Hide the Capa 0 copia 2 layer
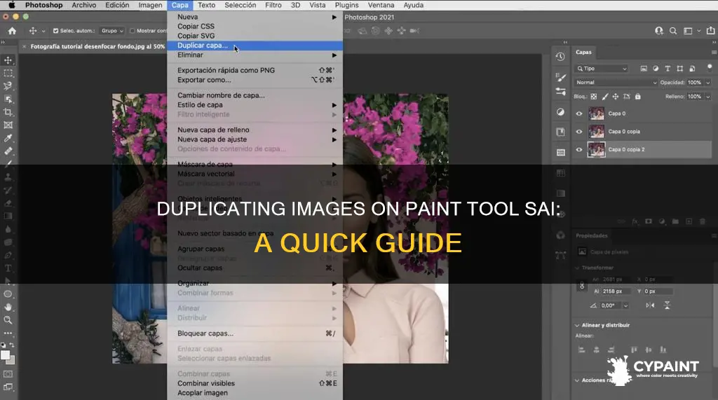The image size is (718, 400). (579, 150)
